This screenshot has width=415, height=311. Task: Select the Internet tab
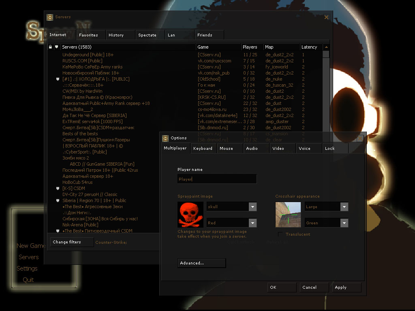point(61,35)
